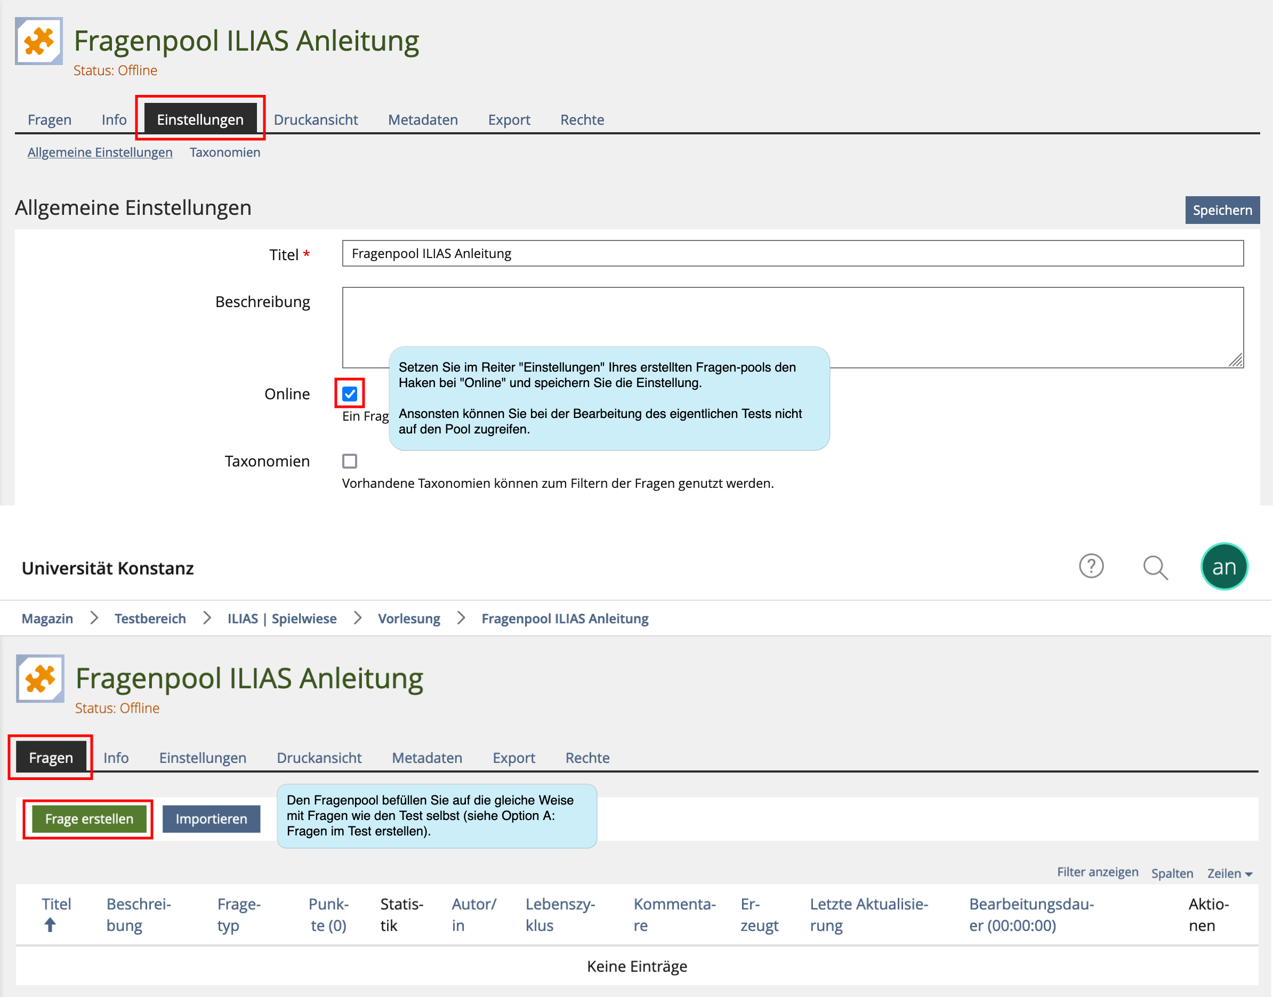Open Info tab in lower panel

[x=116, y=758]
